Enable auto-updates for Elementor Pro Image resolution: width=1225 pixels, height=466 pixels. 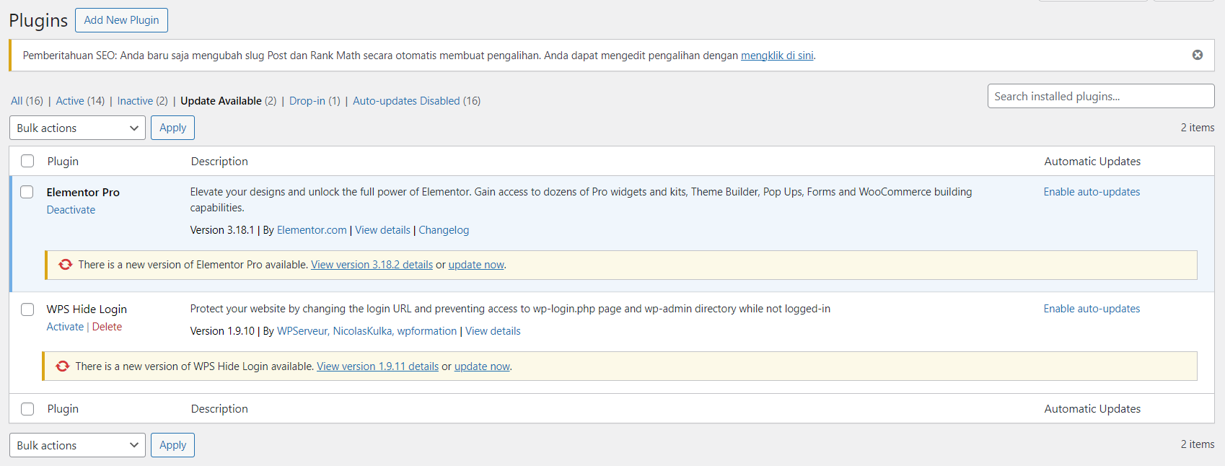(x=1092, y=192)
